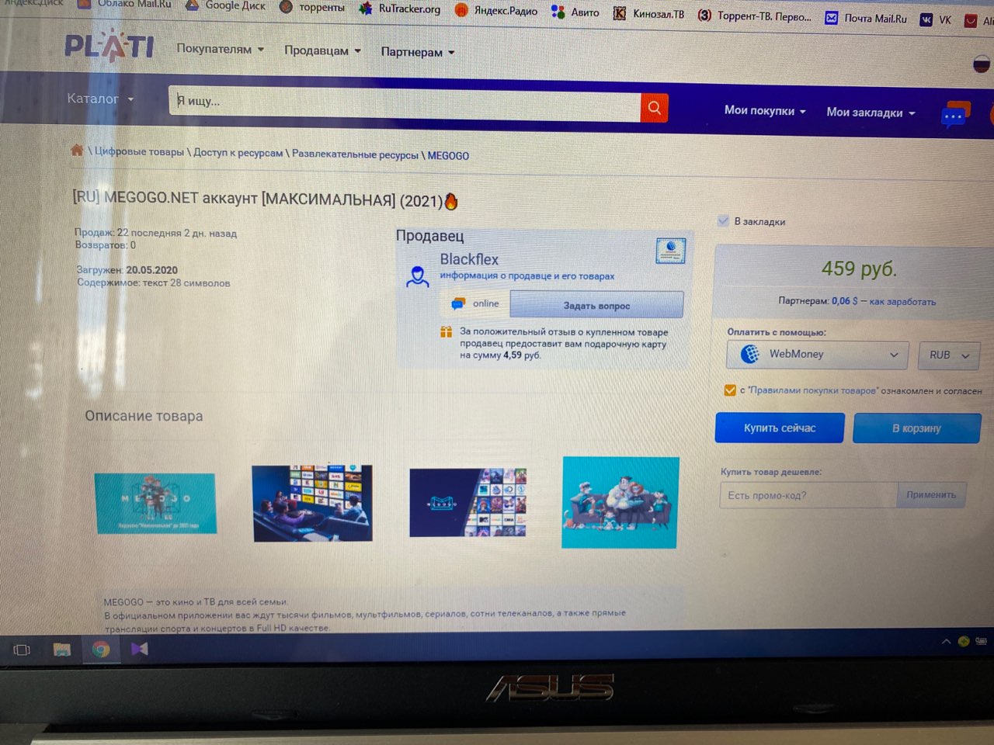Click В корзину button
The width and height of the screenshot is (994, 745).
pos(917,428)
